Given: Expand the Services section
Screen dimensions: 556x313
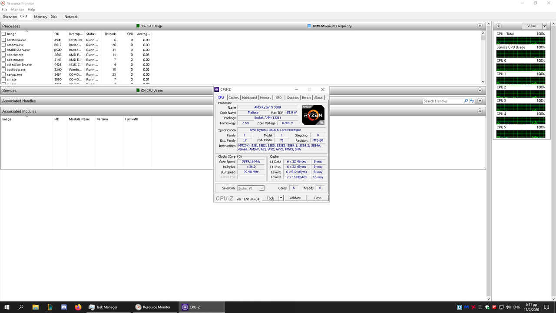Looking at the screenshot, I should pos(480,90).
